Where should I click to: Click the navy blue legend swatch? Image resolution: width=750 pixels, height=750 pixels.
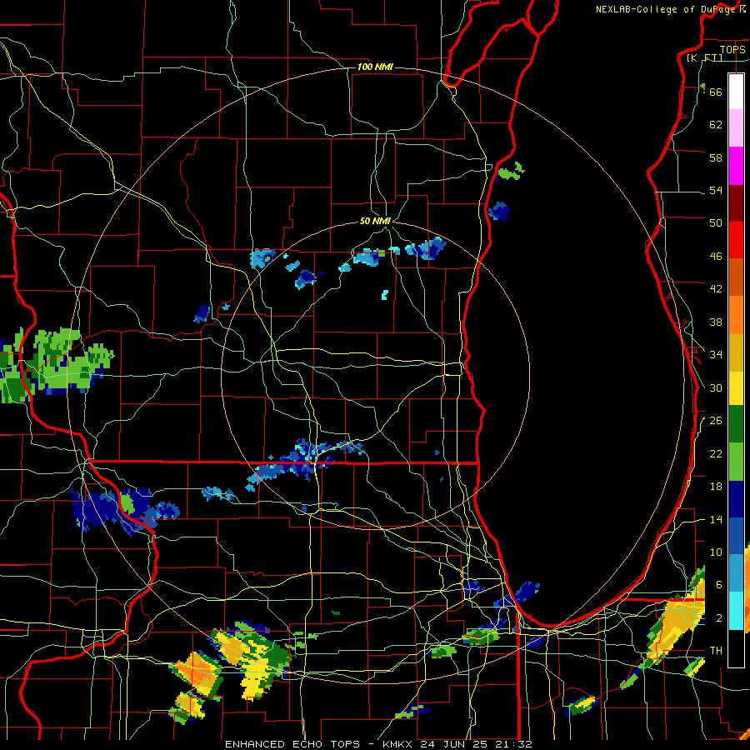736,499
